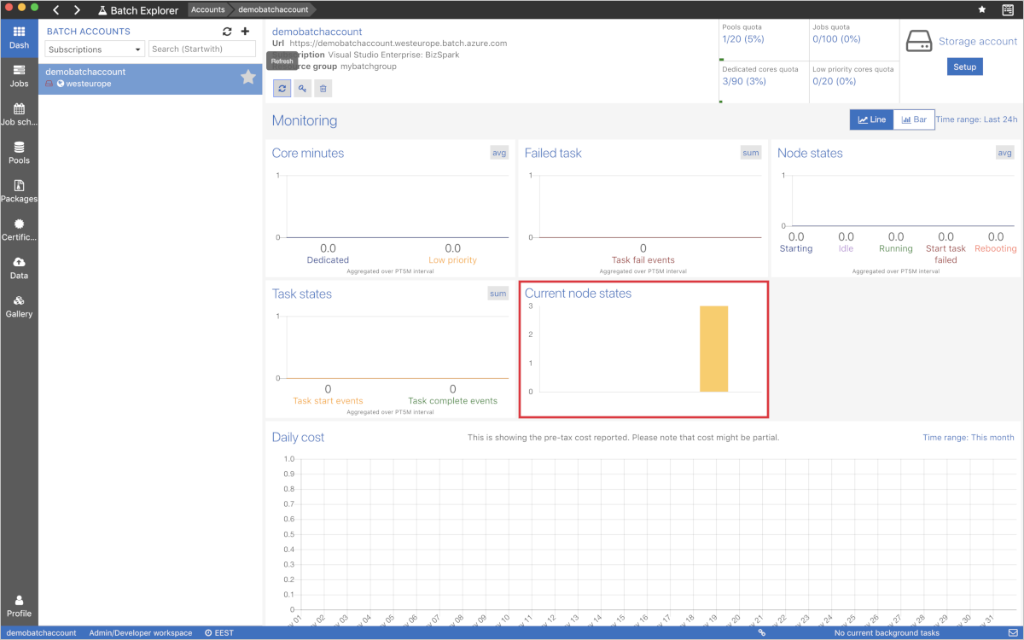
Task: Add a new batch account with plus
Action: [245, 32]
